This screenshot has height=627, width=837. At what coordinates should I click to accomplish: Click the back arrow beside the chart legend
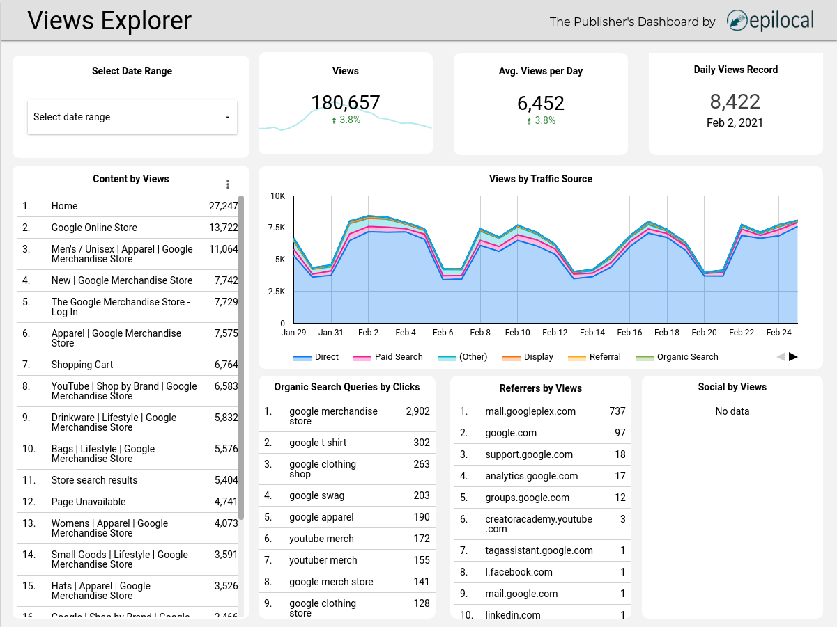click(781, 356)
